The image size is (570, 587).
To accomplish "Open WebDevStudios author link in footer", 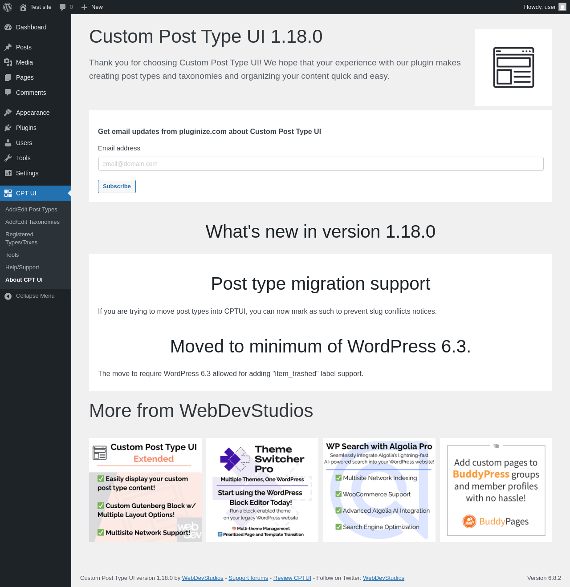I will pos(203,578).
